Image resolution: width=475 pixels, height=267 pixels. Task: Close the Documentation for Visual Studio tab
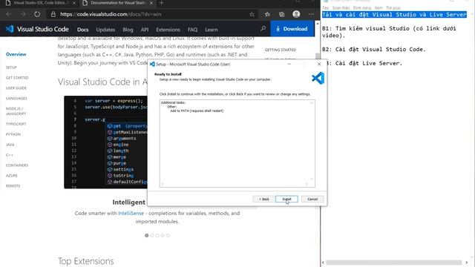[151, 3]
